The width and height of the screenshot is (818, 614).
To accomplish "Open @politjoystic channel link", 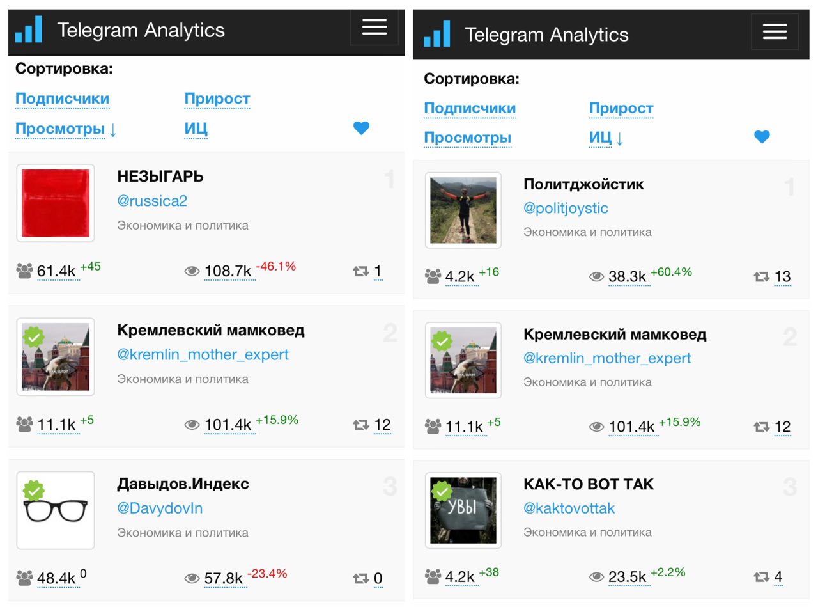I will click(566, 208).
